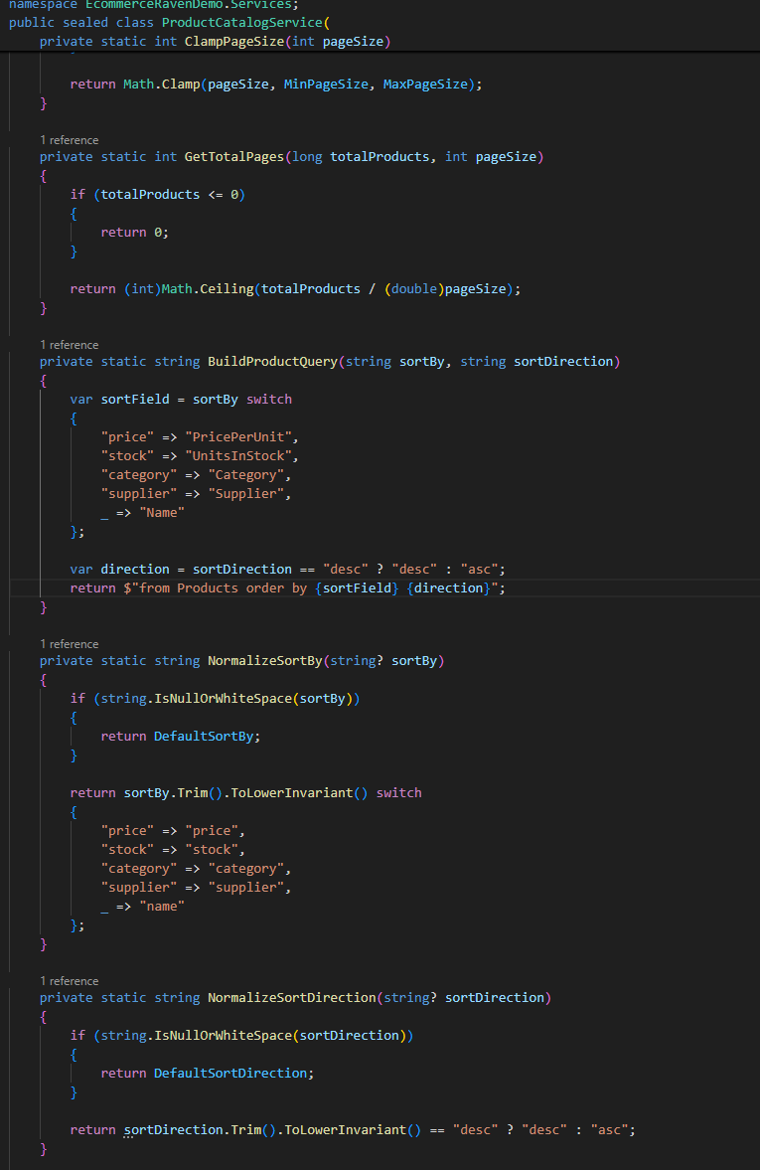Place cursor on 'return 0;' statement
Screen dimensions: 760x1170
[x=135, y=233]
